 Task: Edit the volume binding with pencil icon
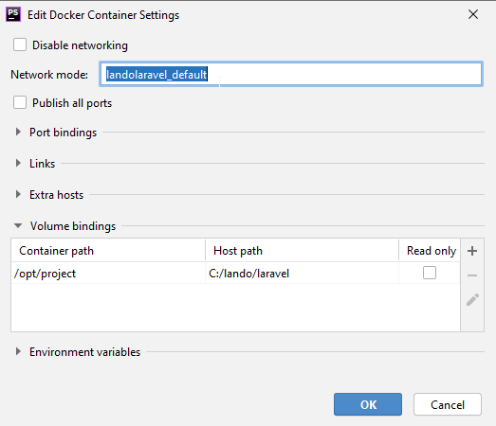pos(472,300)
